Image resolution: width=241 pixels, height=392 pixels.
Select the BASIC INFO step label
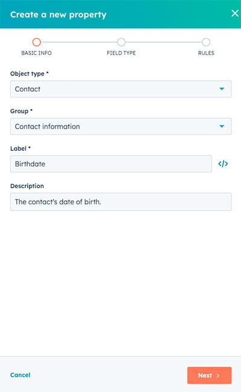(x=37, y=53)
